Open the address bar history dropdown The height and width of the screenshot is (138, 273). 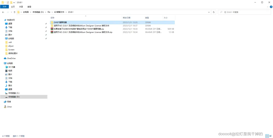point(209,12)
